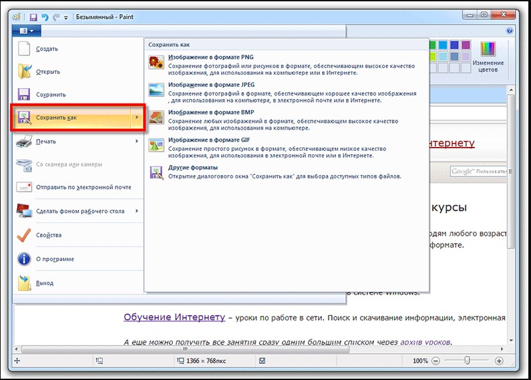This screenshot has height=380, width=531.
Task: Click the new blank page icon
Action: 24,49
